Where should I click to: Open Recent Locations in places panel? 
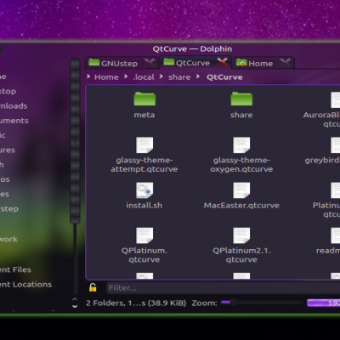click(25, 284)
